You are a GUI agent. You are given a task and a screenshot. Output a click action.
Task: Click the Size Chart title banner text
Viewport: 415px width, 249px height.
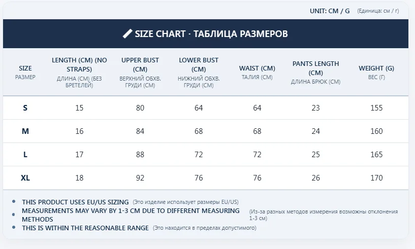click(x=211, y=34)
